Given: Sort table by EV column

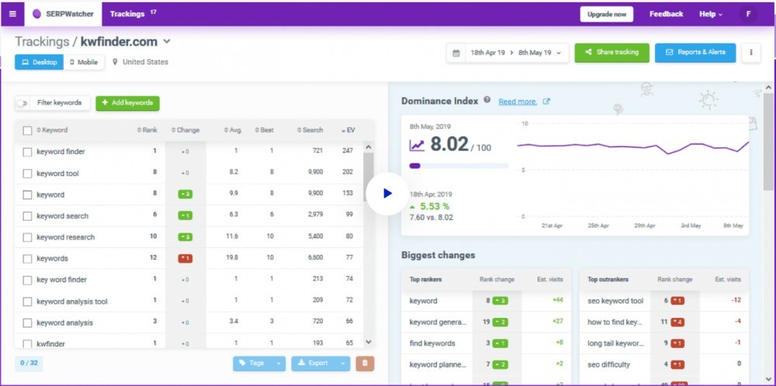Looking at the screenshot, I should pos(348,130).
